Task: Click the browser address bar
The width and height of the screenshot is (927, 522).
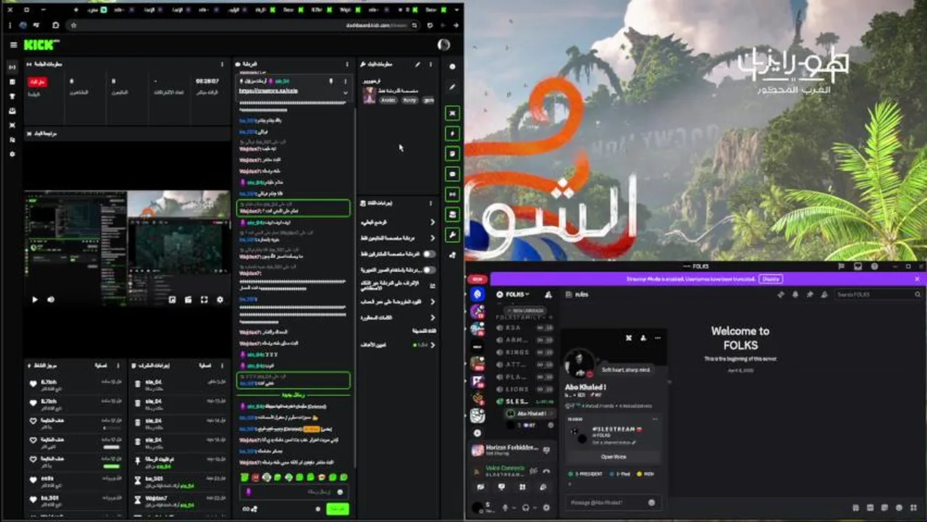Action: coord(244,25)
